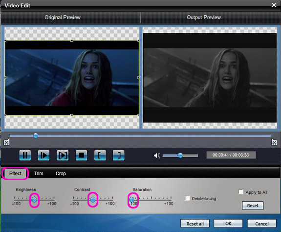Click the Reset button
Image resolution: width=281 pixels, height=232 pixels.
tap(253, 206)
